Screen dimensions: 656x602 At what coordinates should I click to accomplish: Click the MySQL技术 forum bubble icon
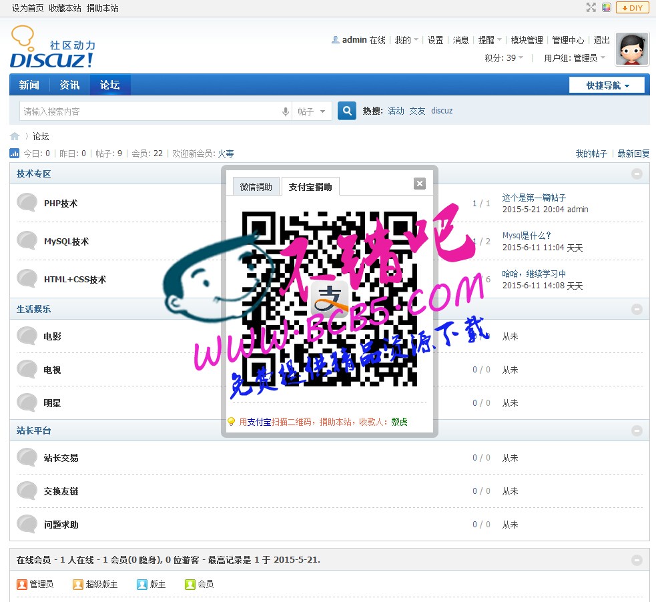tap(27, 240)
